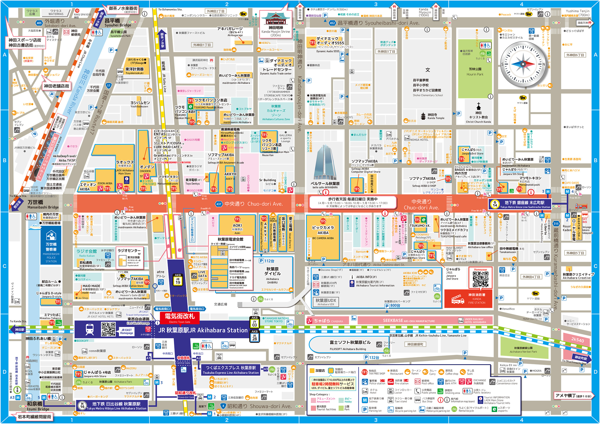Click the red Homepage QR code box
This screenshot has width=600, height=424.
(x=481, y=278)
